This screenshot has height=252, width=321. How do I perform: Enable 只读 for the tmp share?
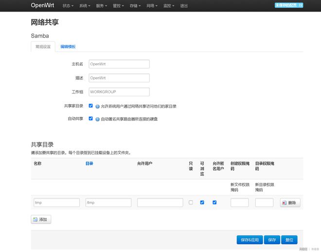coord(191,202)
